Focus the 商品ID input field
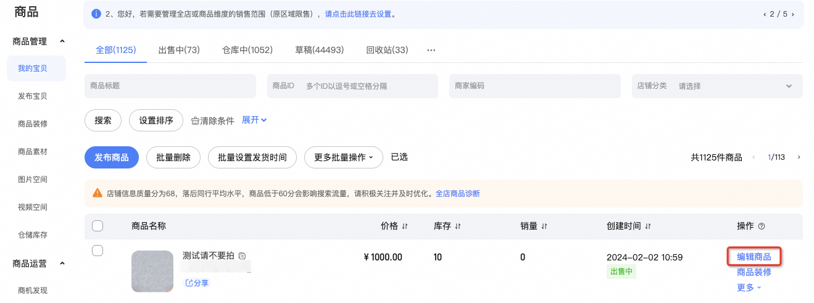Screen dimensions: 814x303 pos(352,86)
